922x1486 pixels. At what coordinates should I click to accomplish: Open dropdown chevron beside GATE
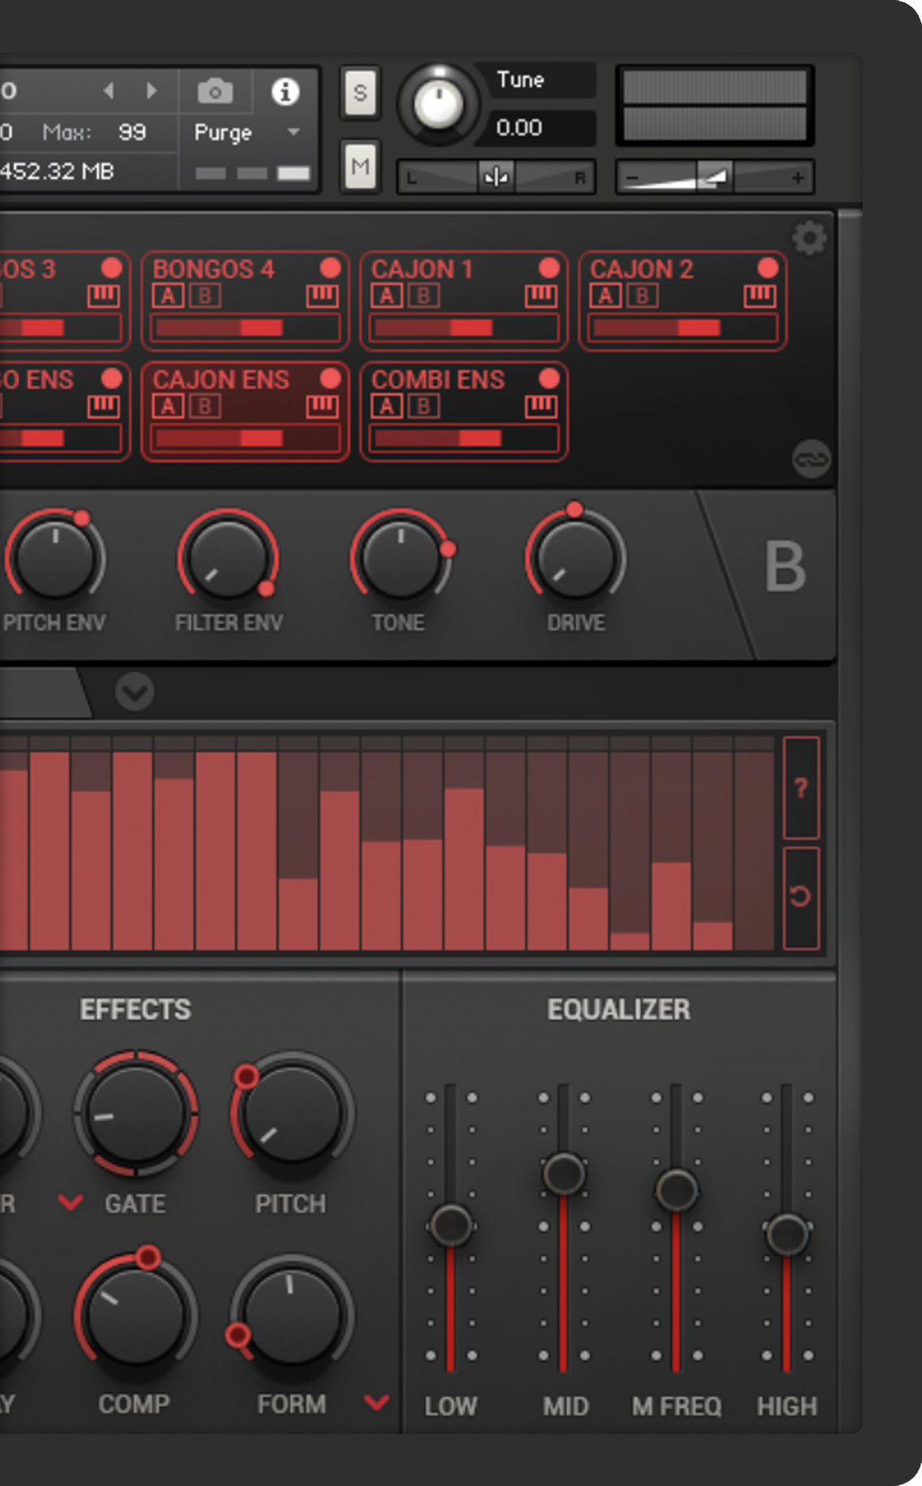[71, 1203]
